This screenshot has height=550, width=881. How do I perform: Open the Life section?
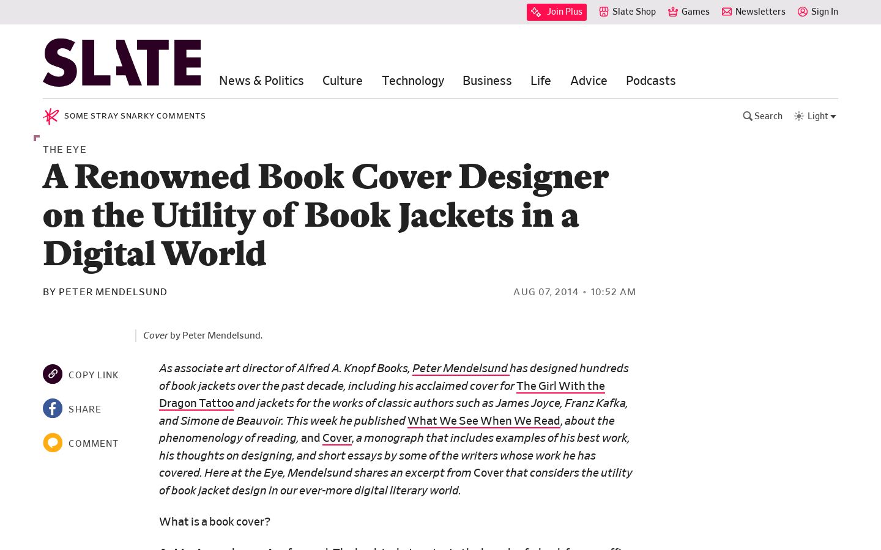tap(541, 81)
